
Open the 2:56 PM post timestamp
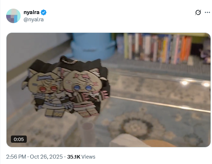coord(16,157)
